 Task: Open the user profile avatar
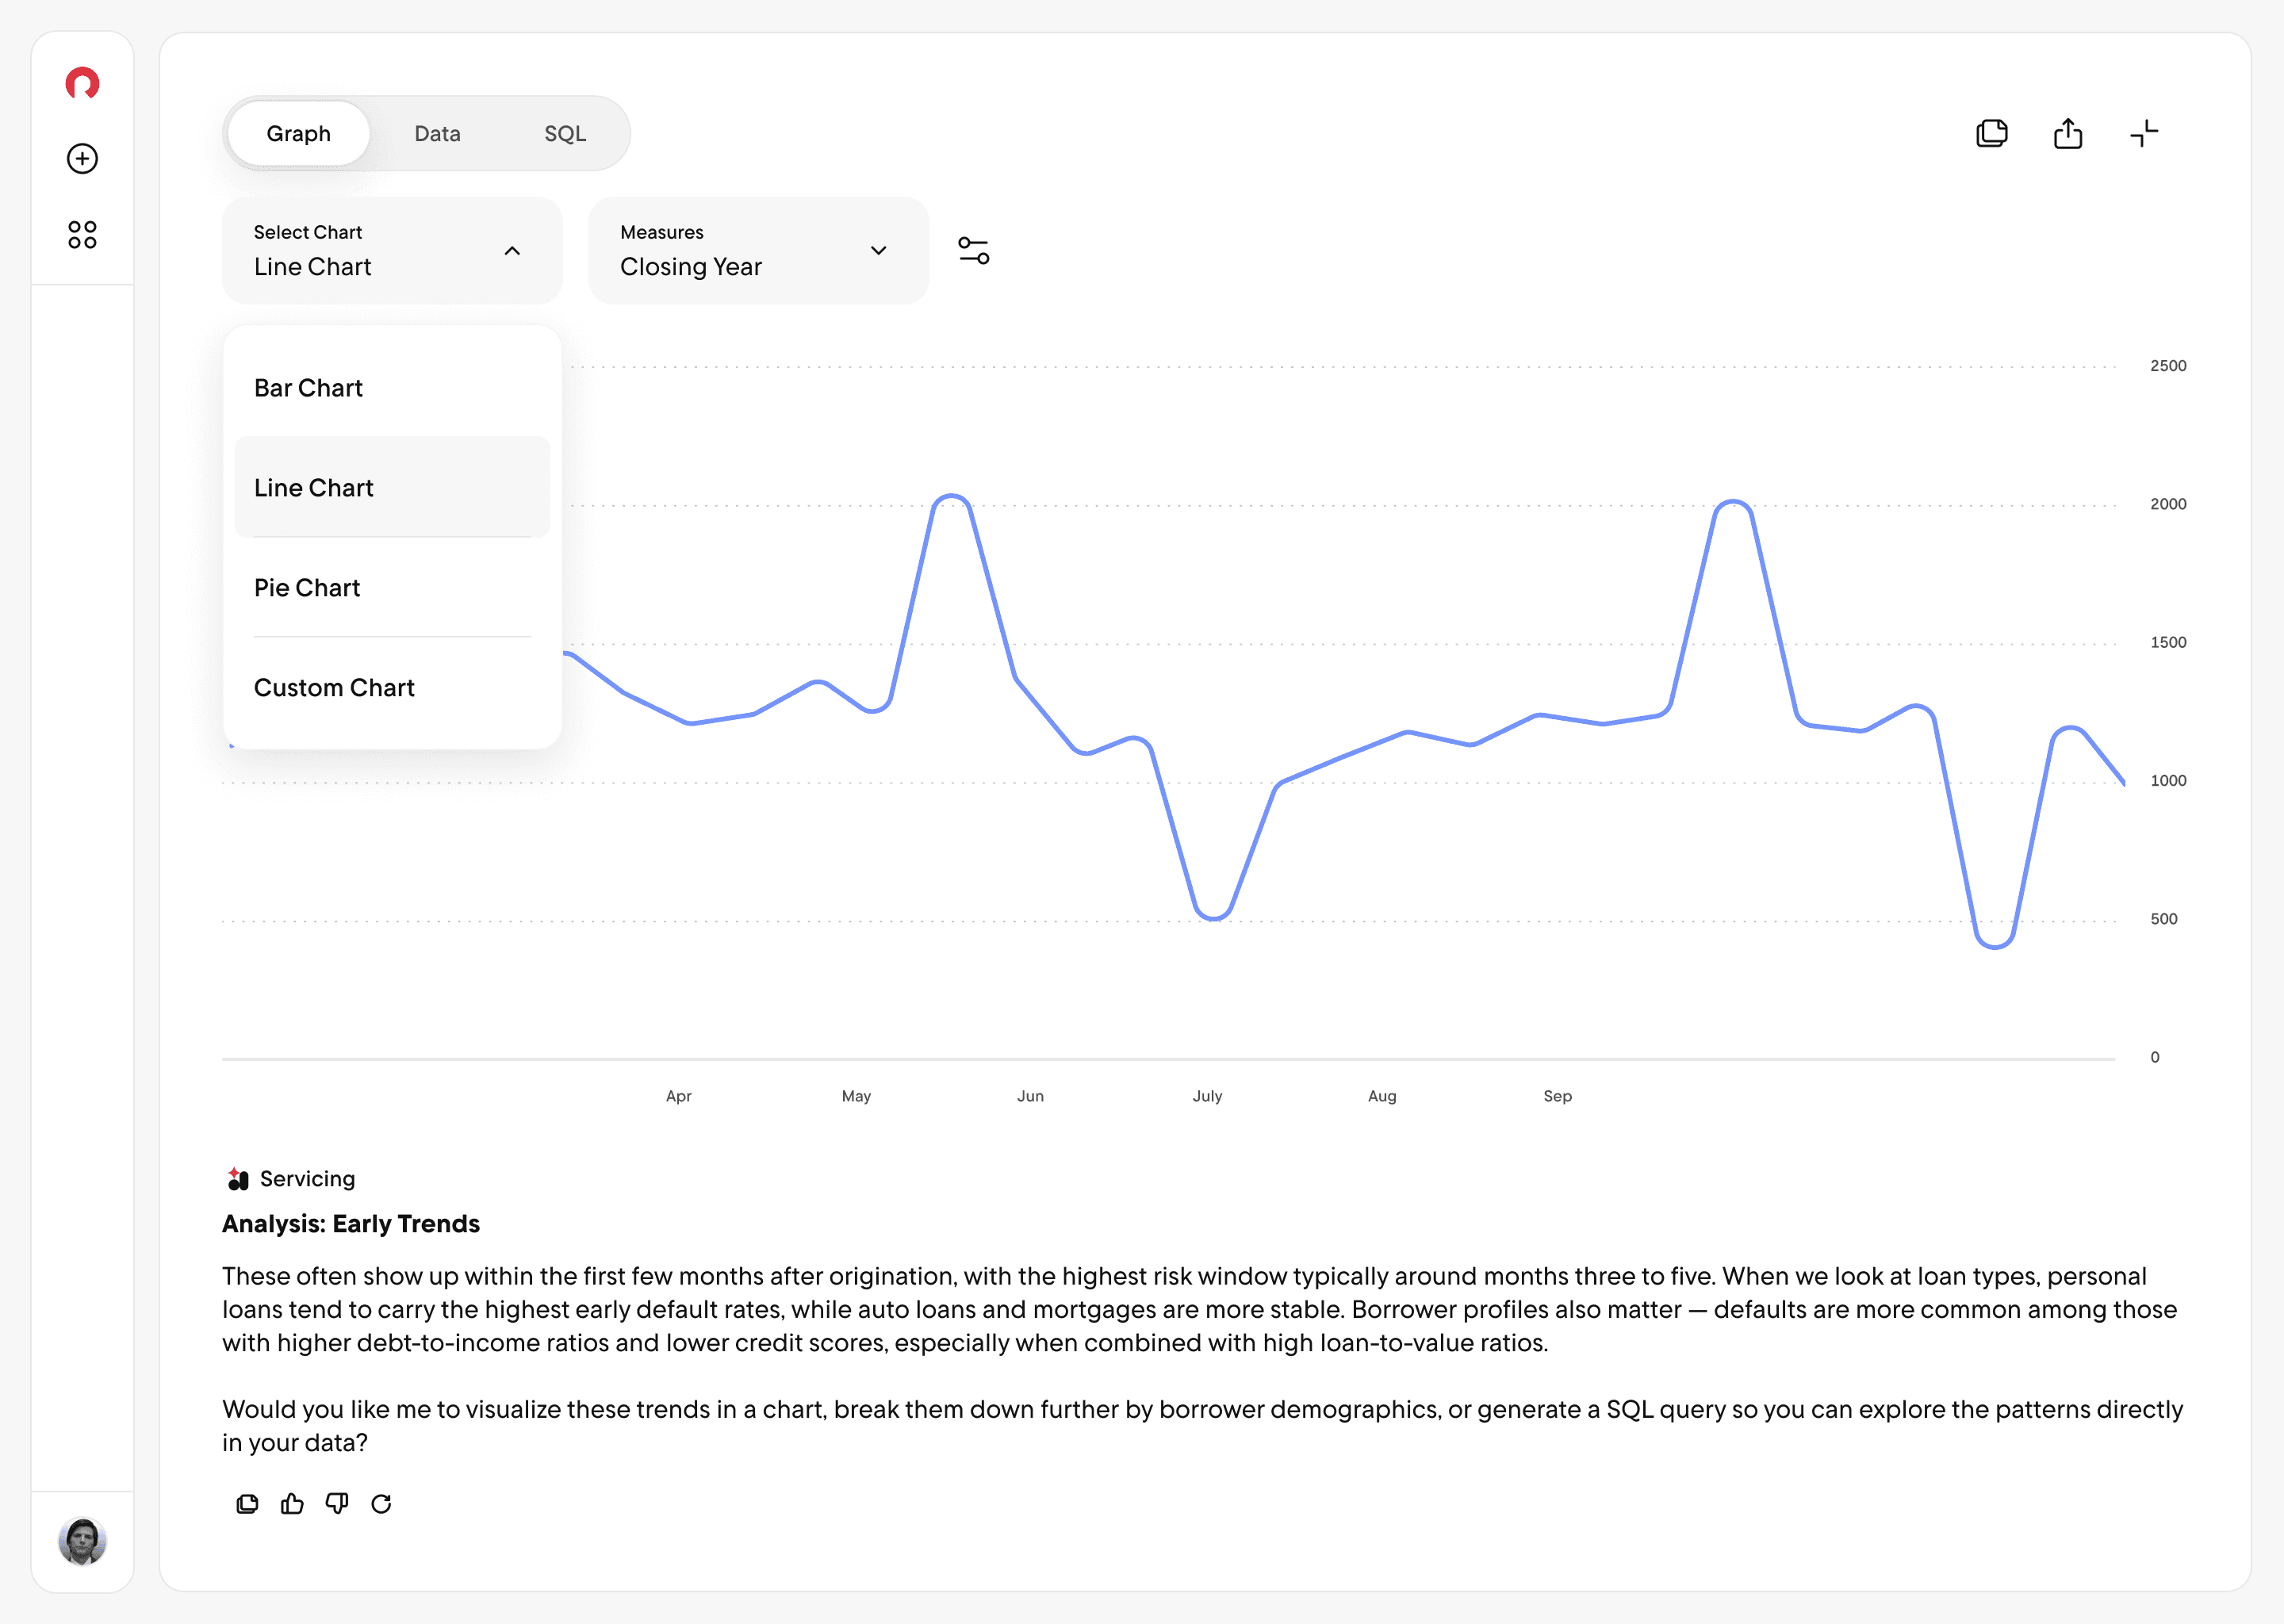(x=82, y=1541)
